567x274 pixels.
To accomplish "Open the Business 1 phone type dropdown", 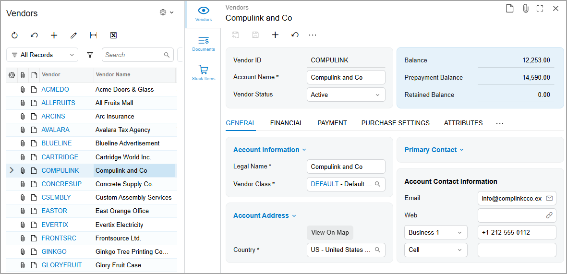I will (436, 232).
